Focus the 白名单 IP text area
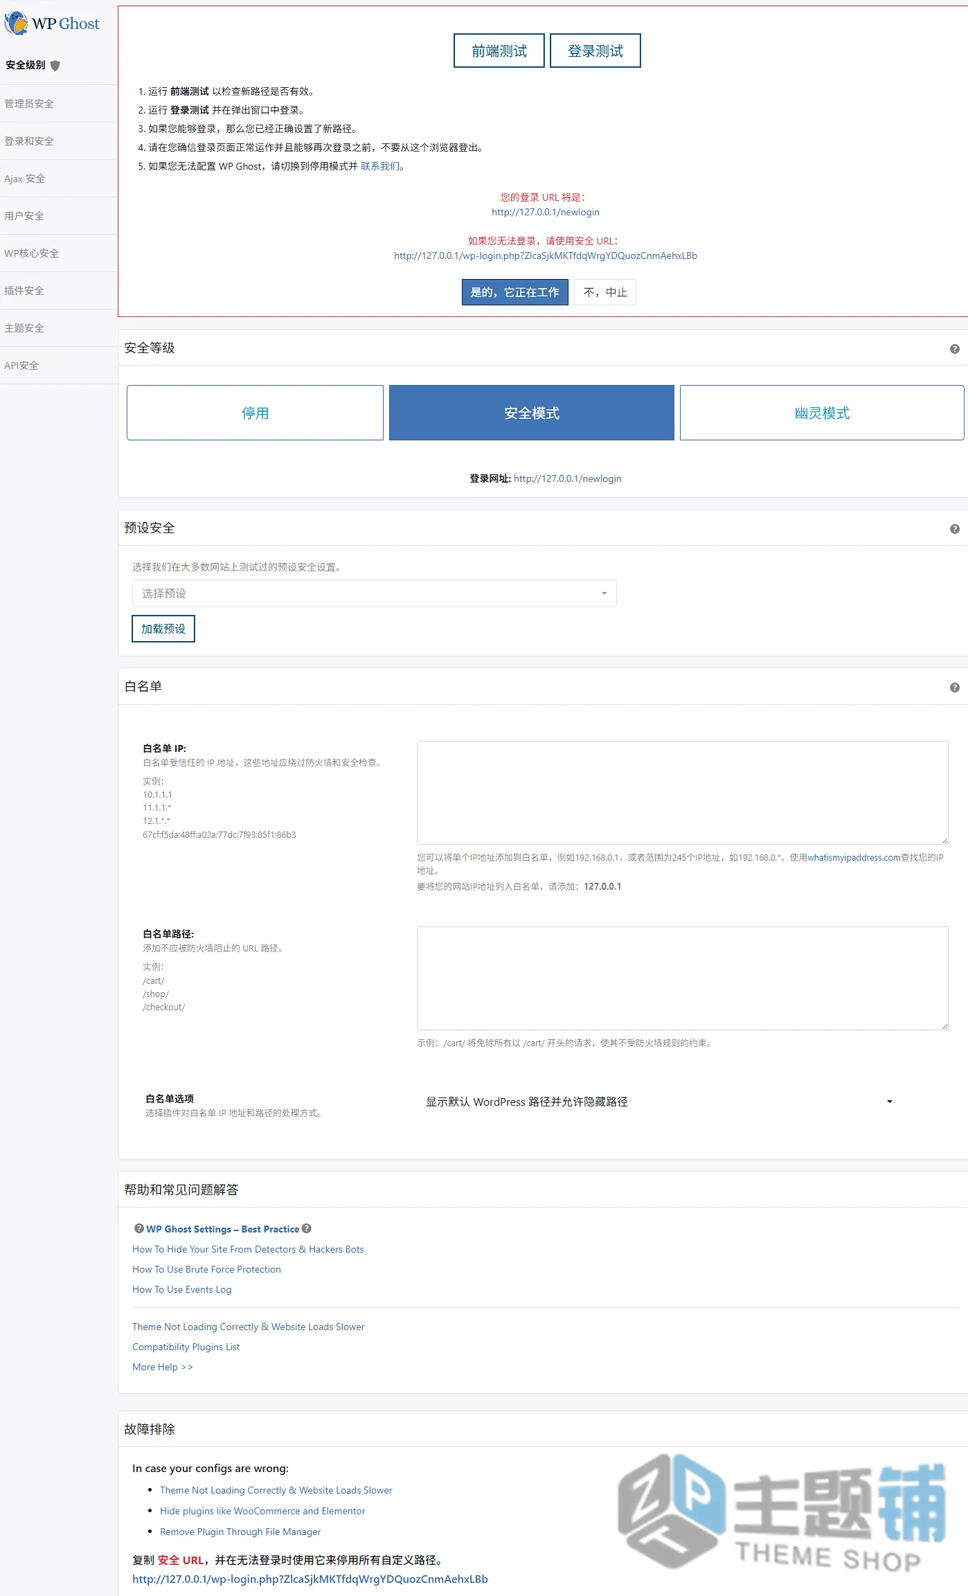 (683, 793)
